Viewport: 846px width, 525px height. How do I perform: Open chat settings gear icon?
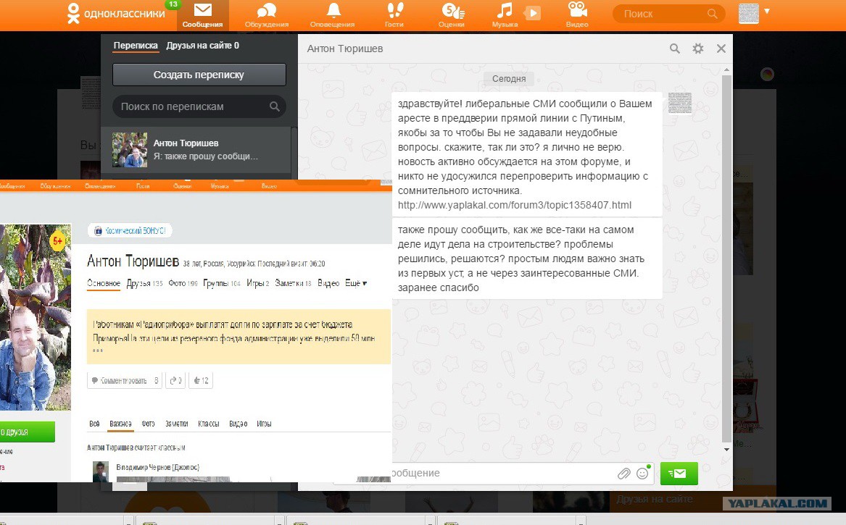(x=697, y=49)
